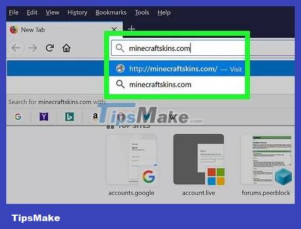
Task: Select the New Tab tab
Action: point(65,30)
